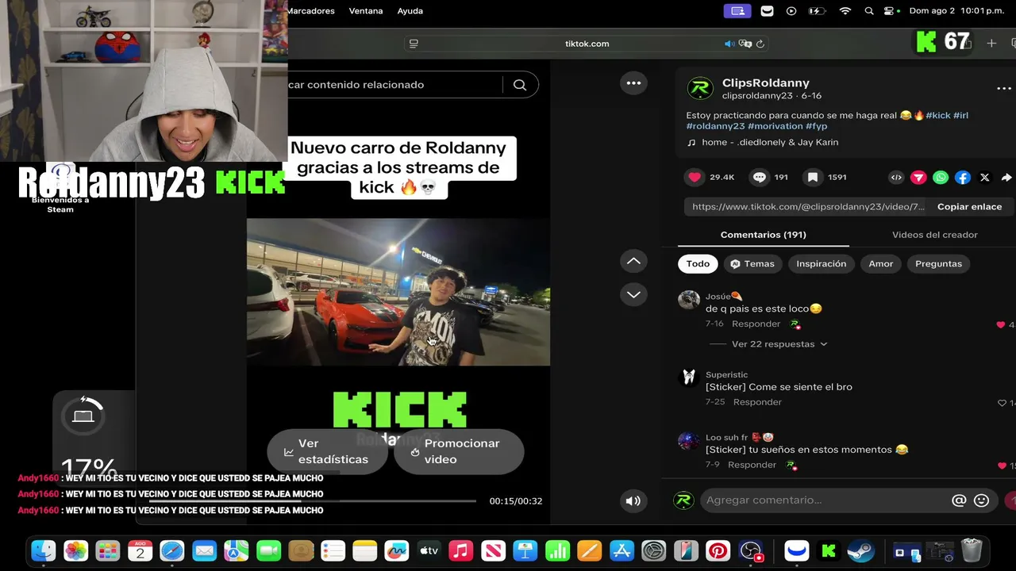The image size is (1016, 571).
Task: Share the video on X
Action: coord(985,178)
